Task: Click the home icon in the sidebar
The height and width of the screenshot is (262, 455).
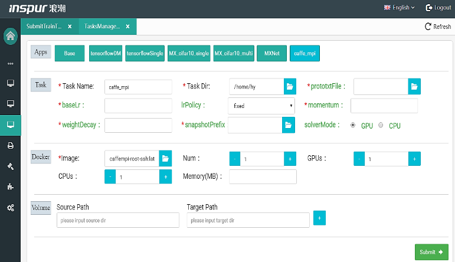Action: [x=10, y=36]
